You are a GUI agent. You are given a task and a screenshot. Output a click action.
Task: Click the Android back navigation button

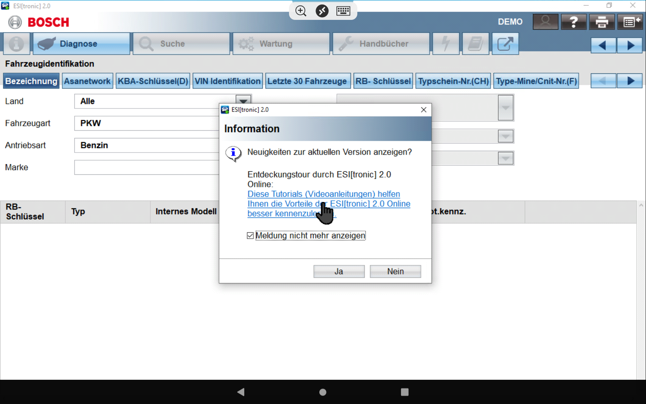click(x=241, y=392)
